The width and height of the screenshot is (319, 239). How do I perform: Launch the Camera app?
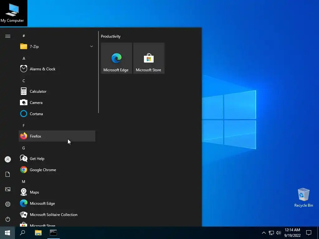point(57,102)
